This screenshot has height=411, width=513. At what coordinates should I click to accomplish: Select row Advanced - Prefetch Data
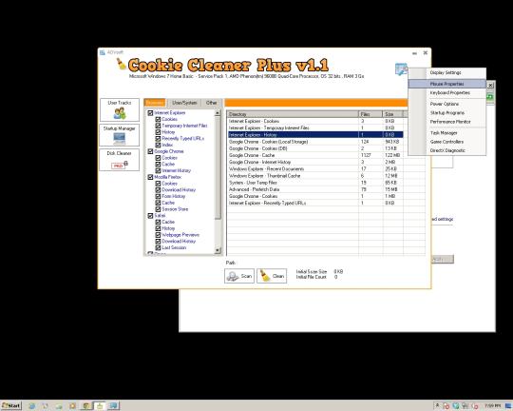point(315,189)
